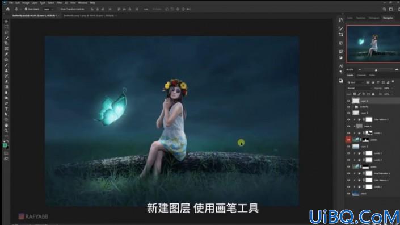Click the foreground color swatch
Viewport: 400px width, 225px height.
click(5, 145)
